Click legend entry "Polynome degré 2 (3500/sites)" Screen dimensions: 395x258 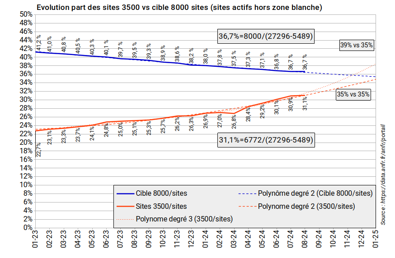(x=306, y=207)
